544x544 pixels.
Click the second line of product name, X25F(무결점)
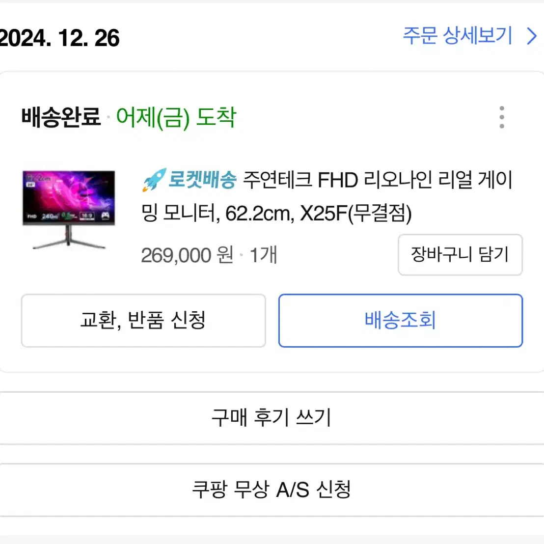(355, 213)
